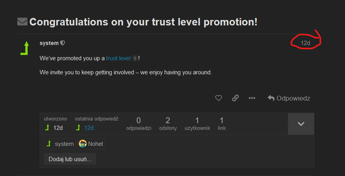Select the system participant chip
The image size is (345, 176).
pos(60,144)
